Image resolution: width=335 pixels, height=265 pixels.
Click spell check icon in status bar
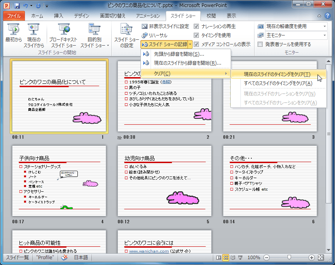click(64, 258)
